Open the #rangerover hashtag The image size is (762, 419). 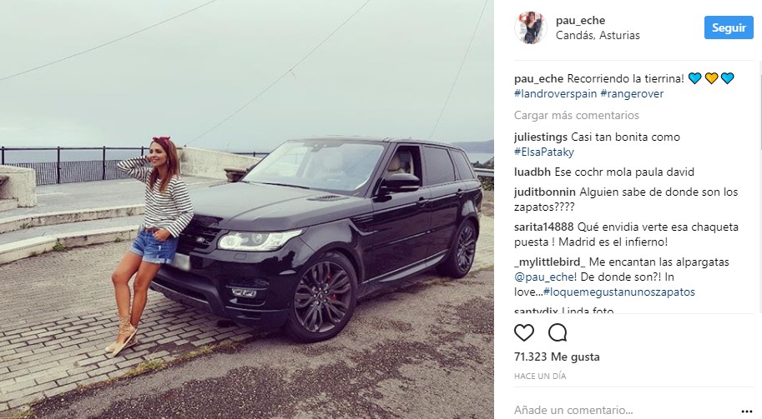click(x=632, y=93)
